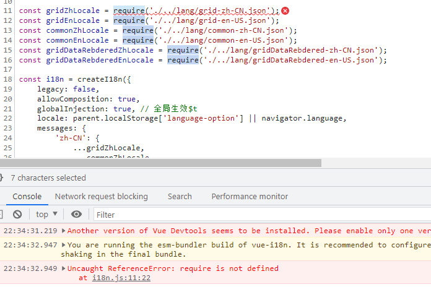
Task: Click the red error icon on line 11
Action: pyautogui.click(x=285, y=11)
